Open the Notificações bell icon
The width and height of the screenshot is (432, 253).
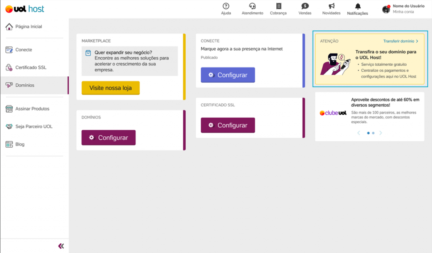click(x=358, y=6)
